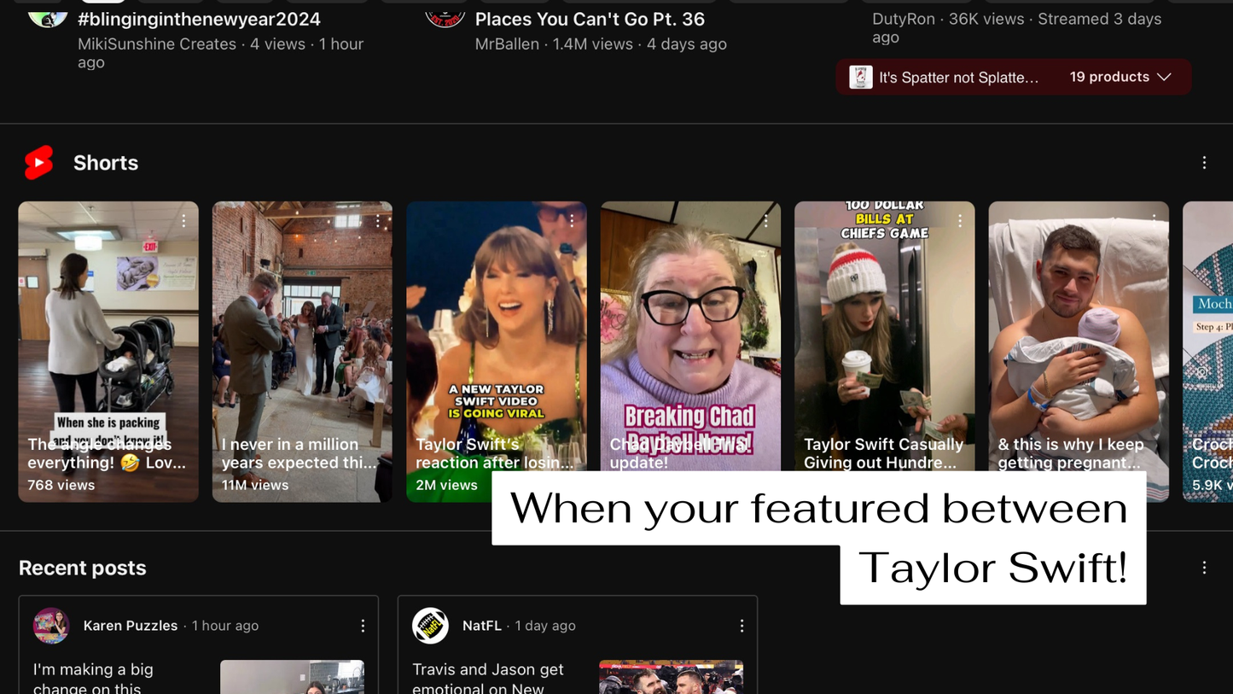Open the 'Places You Can't Go Pt. 36' video
Image resolution: width=1233 pixels, height=694 pixels.
click(590, 19)
